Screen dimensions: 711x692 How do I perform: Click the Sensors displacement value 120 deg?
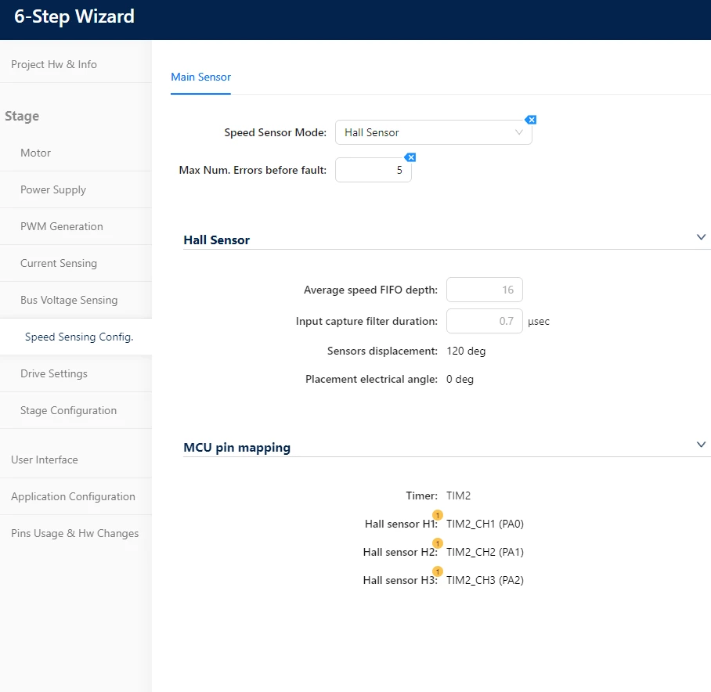click(x=466, y=351)
